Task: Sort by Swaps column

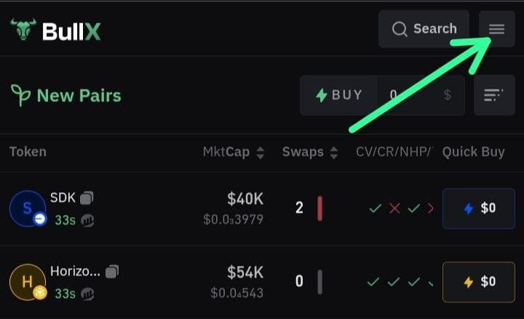Action: pyautogui.click(x=310, y=152)
